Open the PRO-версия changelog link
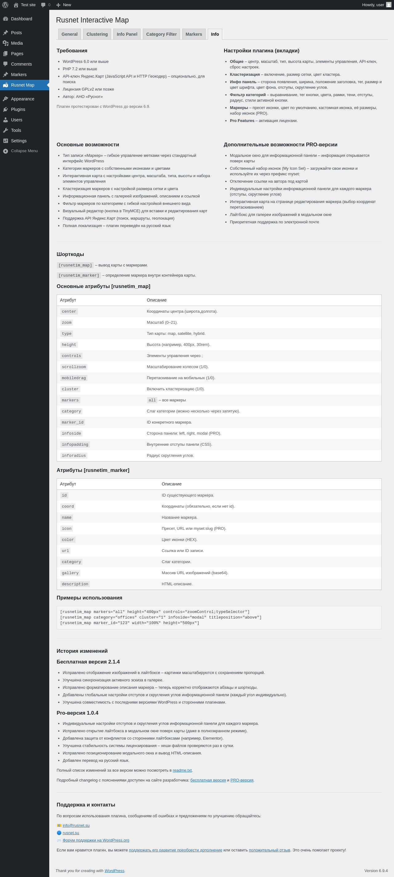Image resolution: width=394 pixels, height=877 pixels. 242,780
